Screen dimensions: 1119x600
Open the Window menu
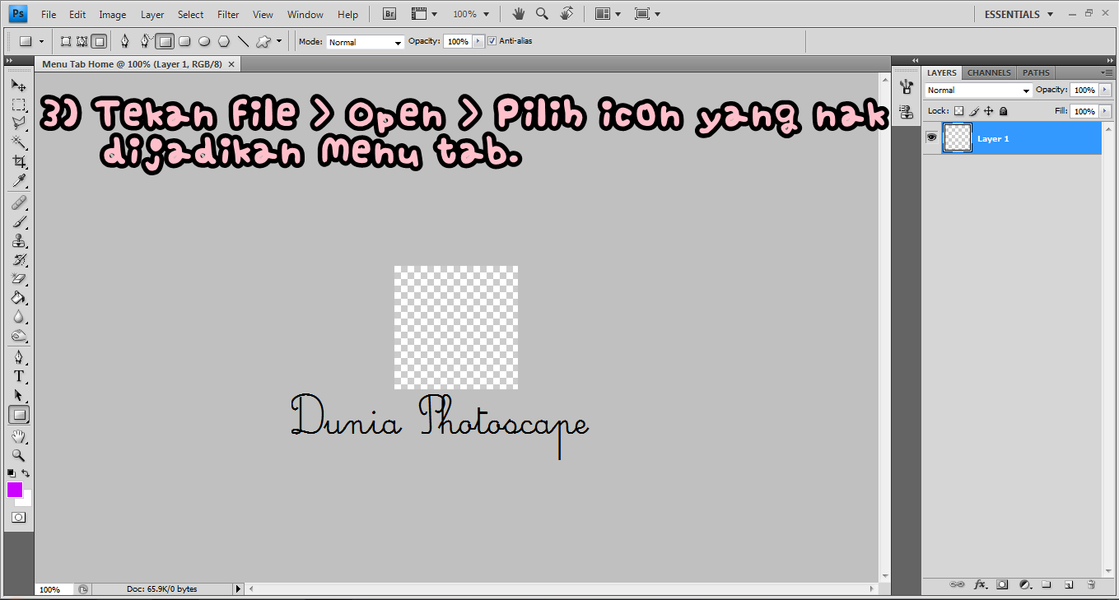tap(305, 14)
